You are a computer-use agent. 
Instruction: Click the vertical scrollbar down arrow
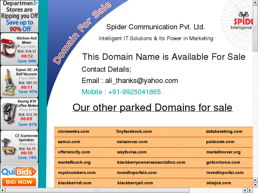pos(255,185)
